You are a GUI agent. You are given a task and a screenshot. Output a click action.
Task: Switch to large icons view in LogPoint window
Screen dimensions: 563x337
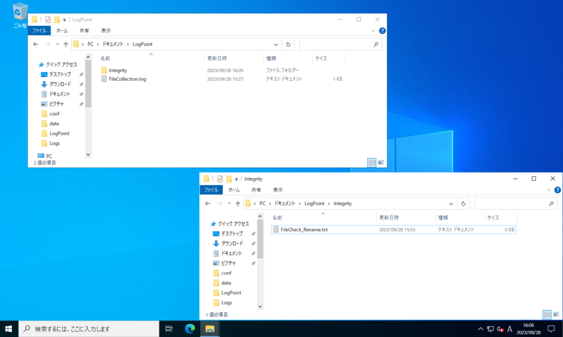[x=380, y=163]
